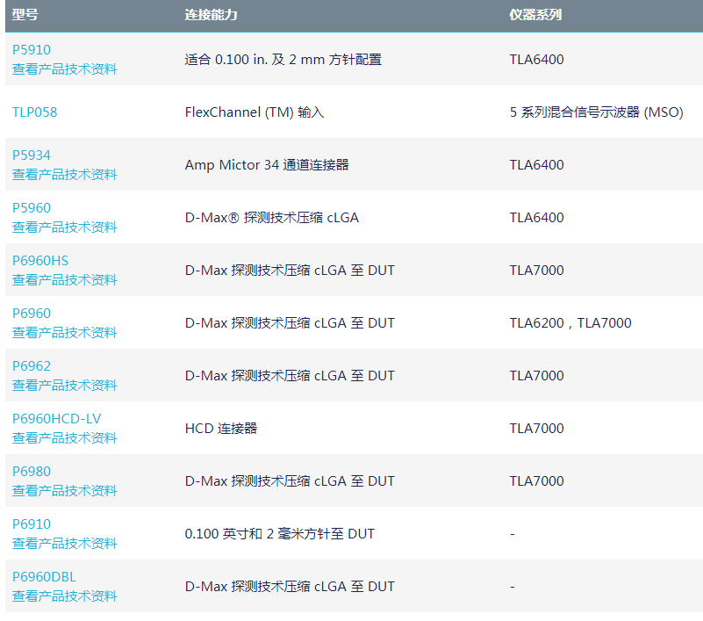Click the connectivity text in the P6980 row
The width and height of the screenshot is (703, 621).
(290, 481)
